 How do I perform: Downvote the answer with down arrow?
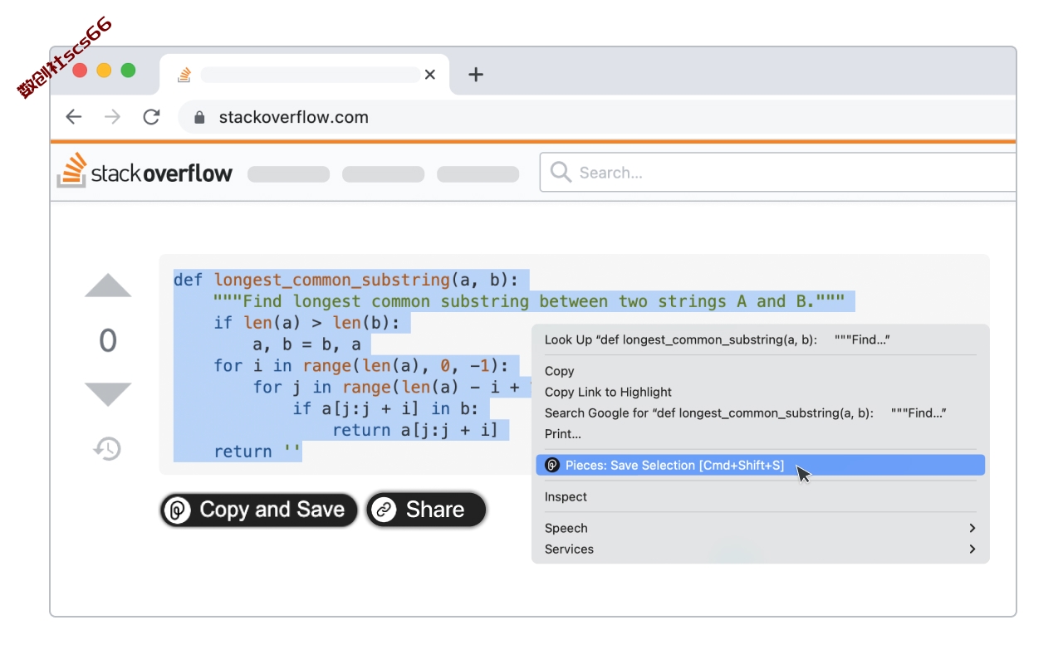tap(108, 395)
